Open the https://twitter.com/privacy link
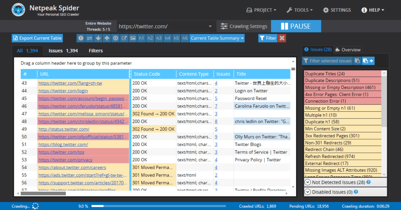The width and height of the screenshot is (401, 210). [x=65, y=160]
